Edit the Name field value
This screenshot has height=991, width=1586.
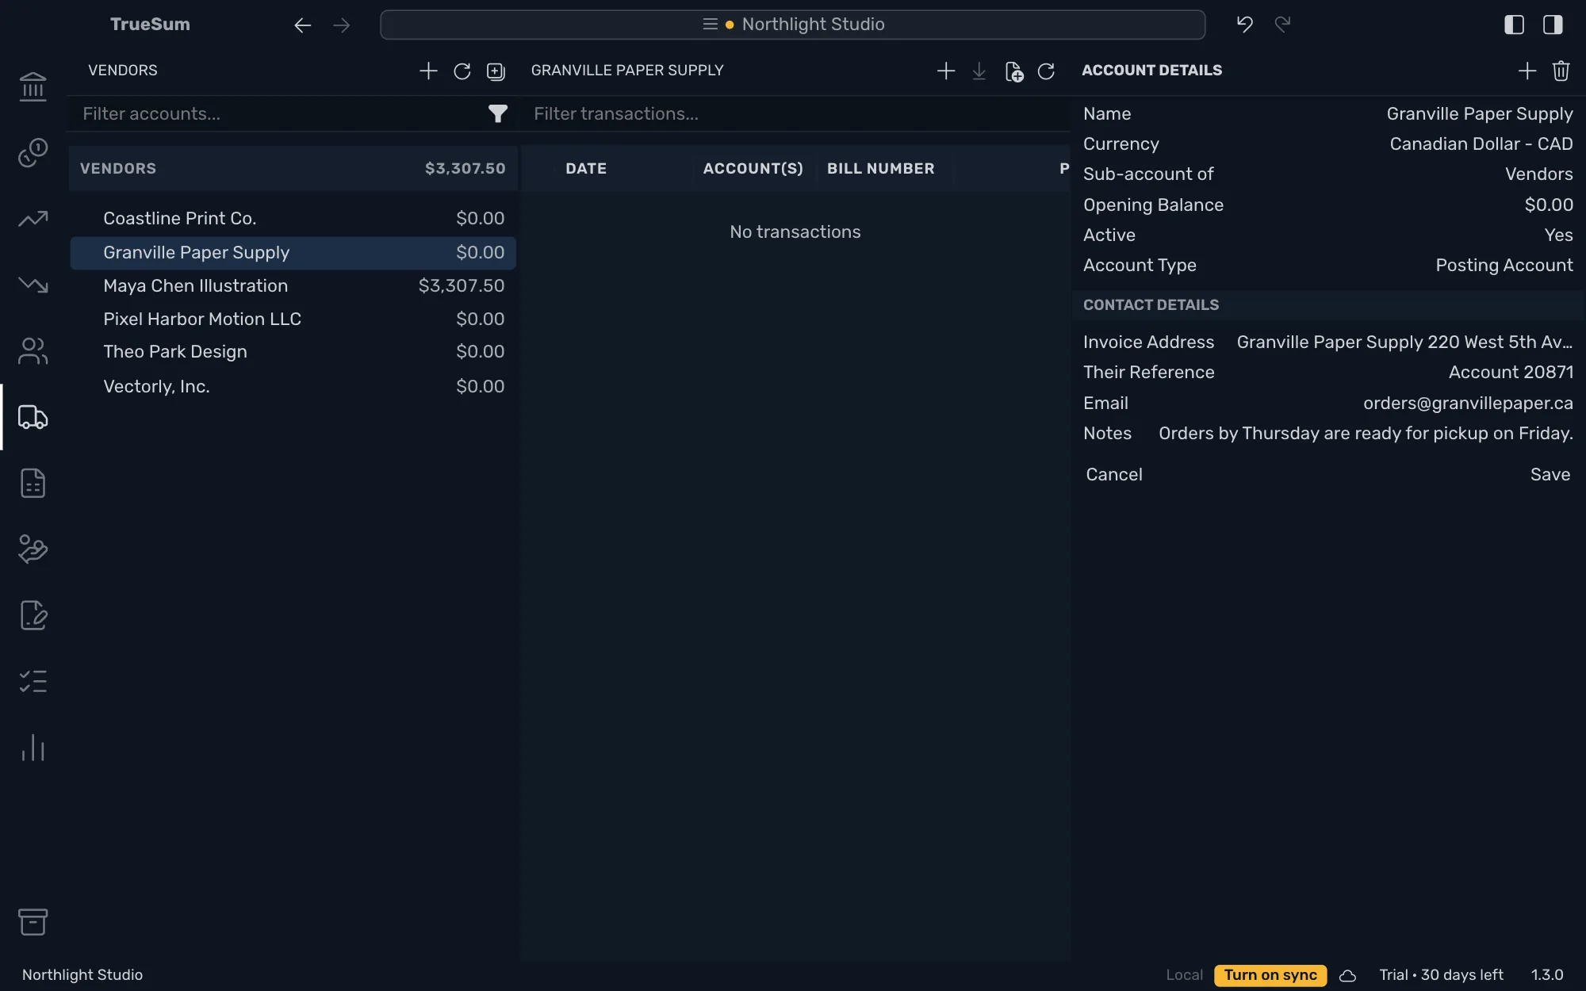1479,114
